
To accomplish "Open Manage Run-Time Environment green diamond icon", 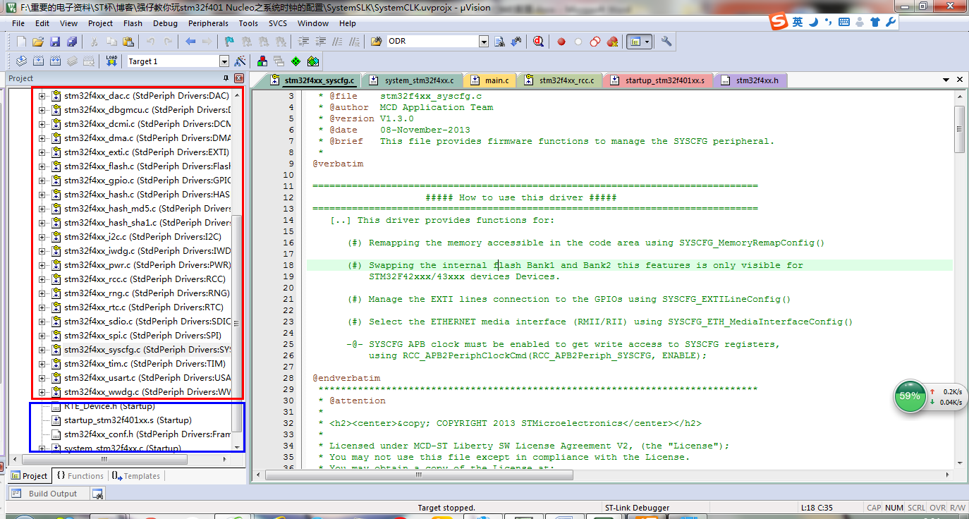I will pos(295,61).
